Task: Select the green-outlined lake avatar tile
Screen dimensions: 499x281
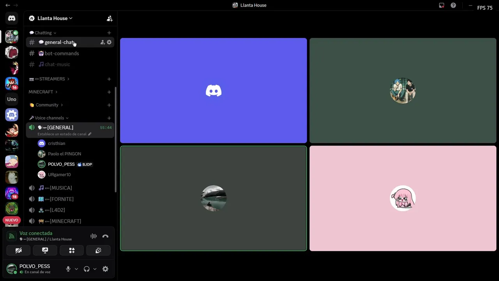Action: (214, 198)
